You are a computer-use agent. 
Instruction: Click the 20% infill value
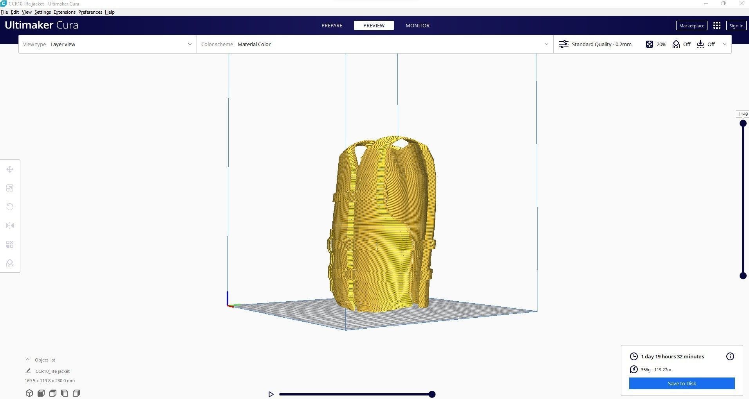(x=661, y=44)
